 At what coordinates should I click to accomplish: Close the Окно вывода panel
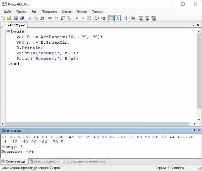pyautogui.click(x=199, y=130)
